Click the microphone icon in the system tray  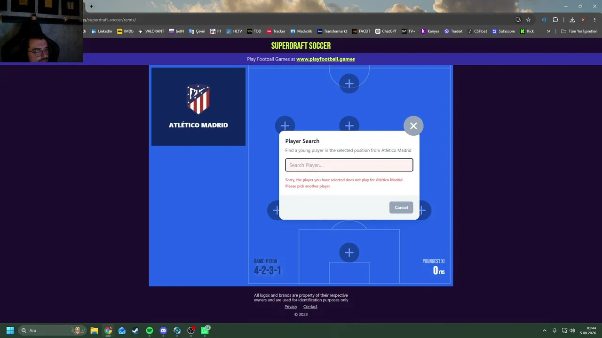click(554, 330)
